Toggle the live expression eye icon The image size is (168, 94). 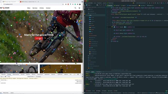pos(6,77)
